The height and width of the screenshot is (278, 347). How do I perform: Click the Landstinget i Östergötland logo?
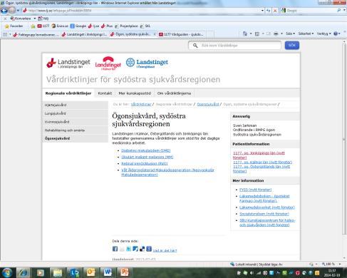pos(147,63)
